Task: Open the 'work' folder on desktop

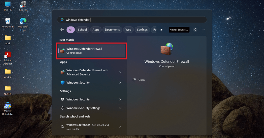Action: click(7, 40)
